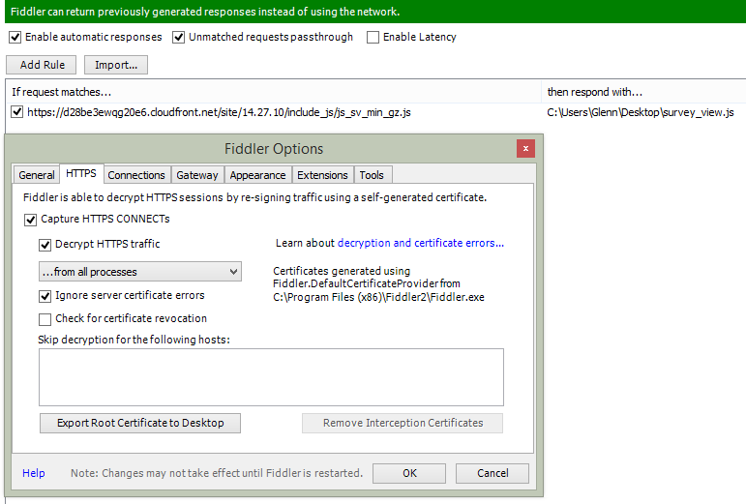Confirm options with OK button
The image size is (746, 504).
[409, 473]
